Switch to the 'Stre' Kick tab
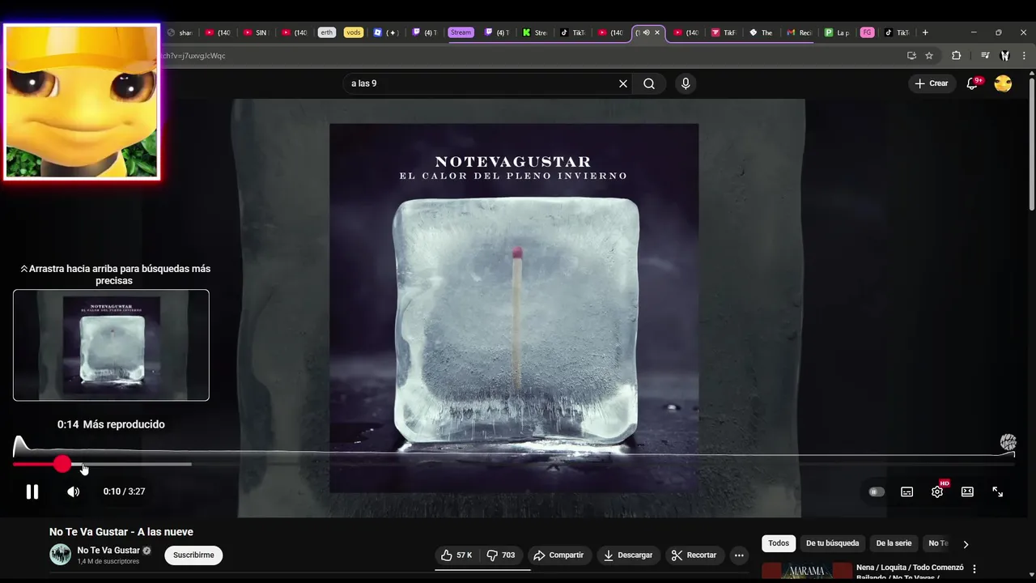This screenshot has height=583, width=1036. [535, 32]
